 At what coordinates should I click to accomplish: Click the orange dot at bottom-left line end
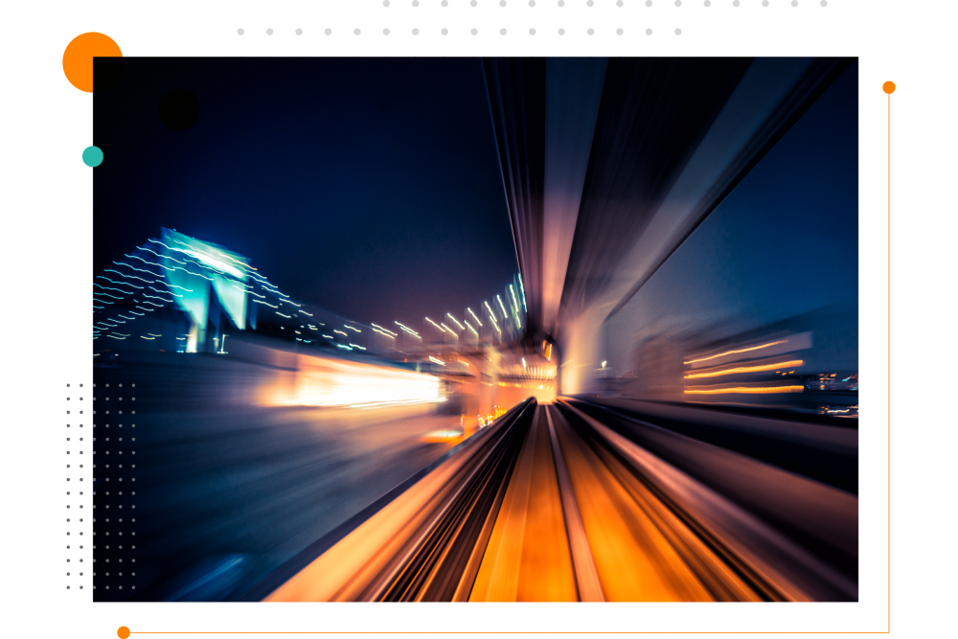tap(124, 631)
